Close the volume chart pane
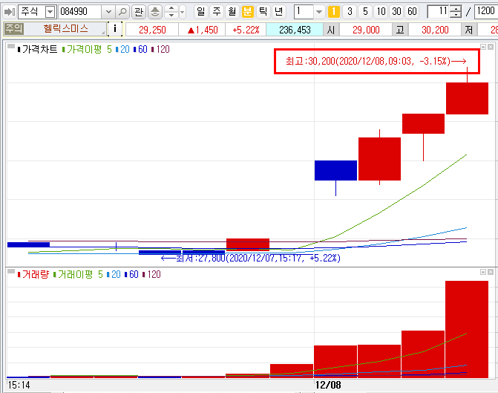This screenshot has width=498, height=393. pyautogui.click(x=491, y=272)
